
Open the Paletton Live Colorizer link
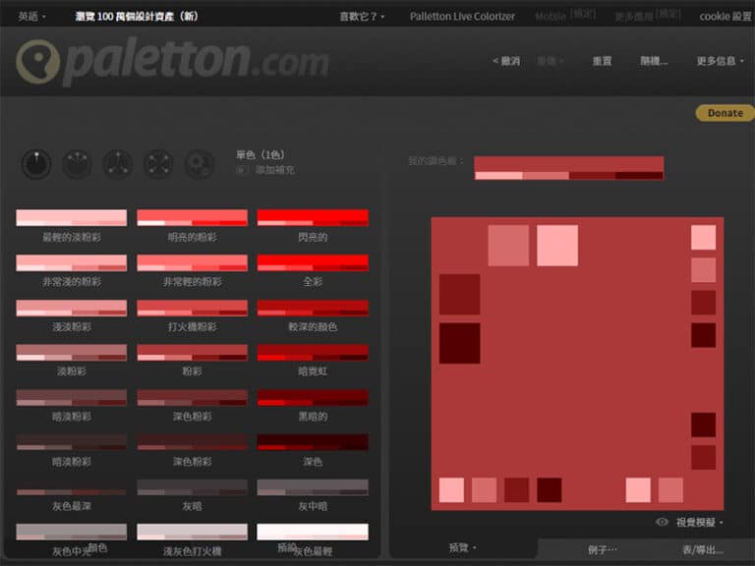pos(462,16)
